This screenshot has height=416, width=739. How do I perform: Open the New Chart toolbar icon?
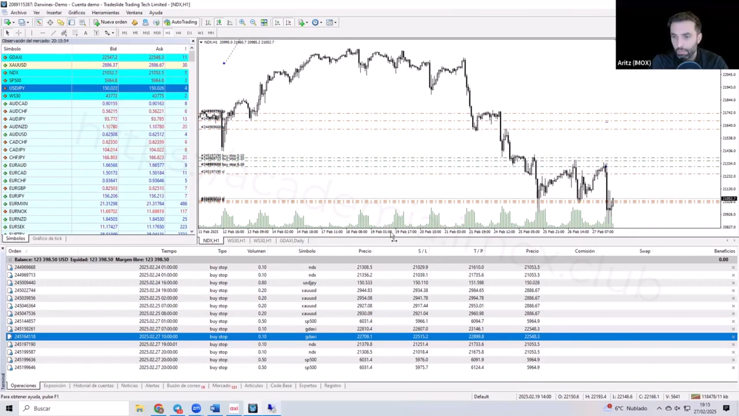[x=7, y=22]
